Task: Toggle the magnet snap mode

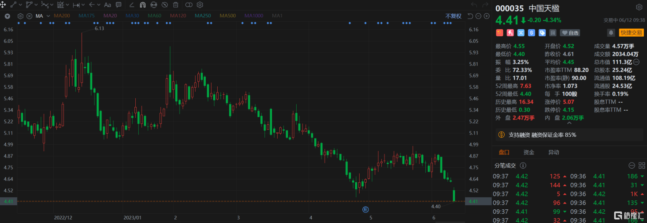Action: (x=143, y=5)
